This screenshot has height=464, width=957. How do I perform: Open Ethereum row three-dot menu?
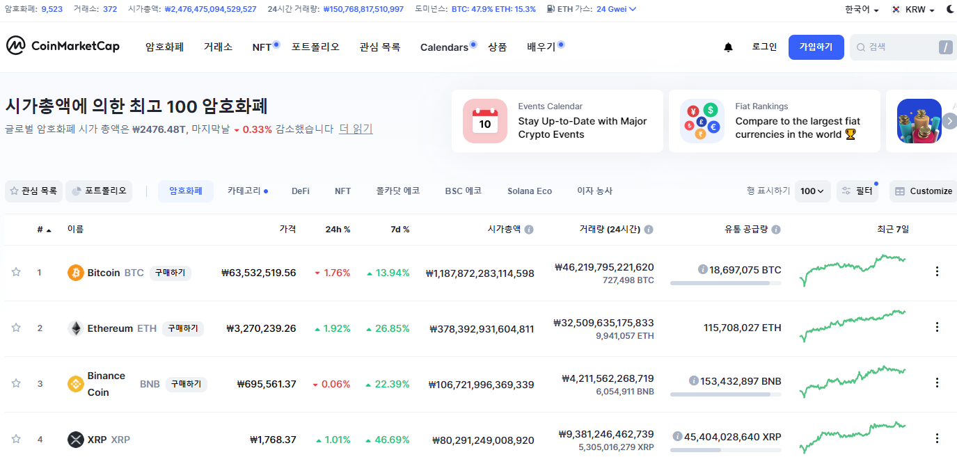(937, 327)
